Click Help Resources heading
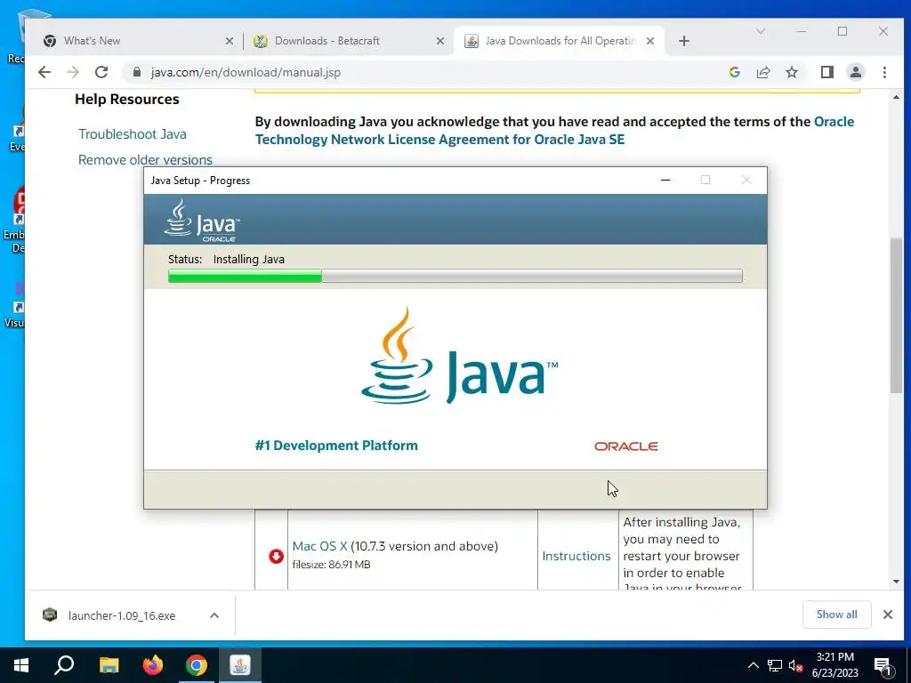Screen dimensions: 911x683 [x=126, y=100]
